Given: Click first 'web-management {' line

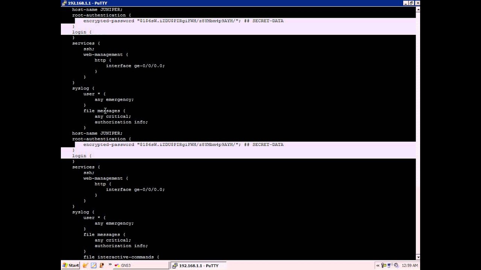Looking at the screenshot, I should tap(106, 55).
